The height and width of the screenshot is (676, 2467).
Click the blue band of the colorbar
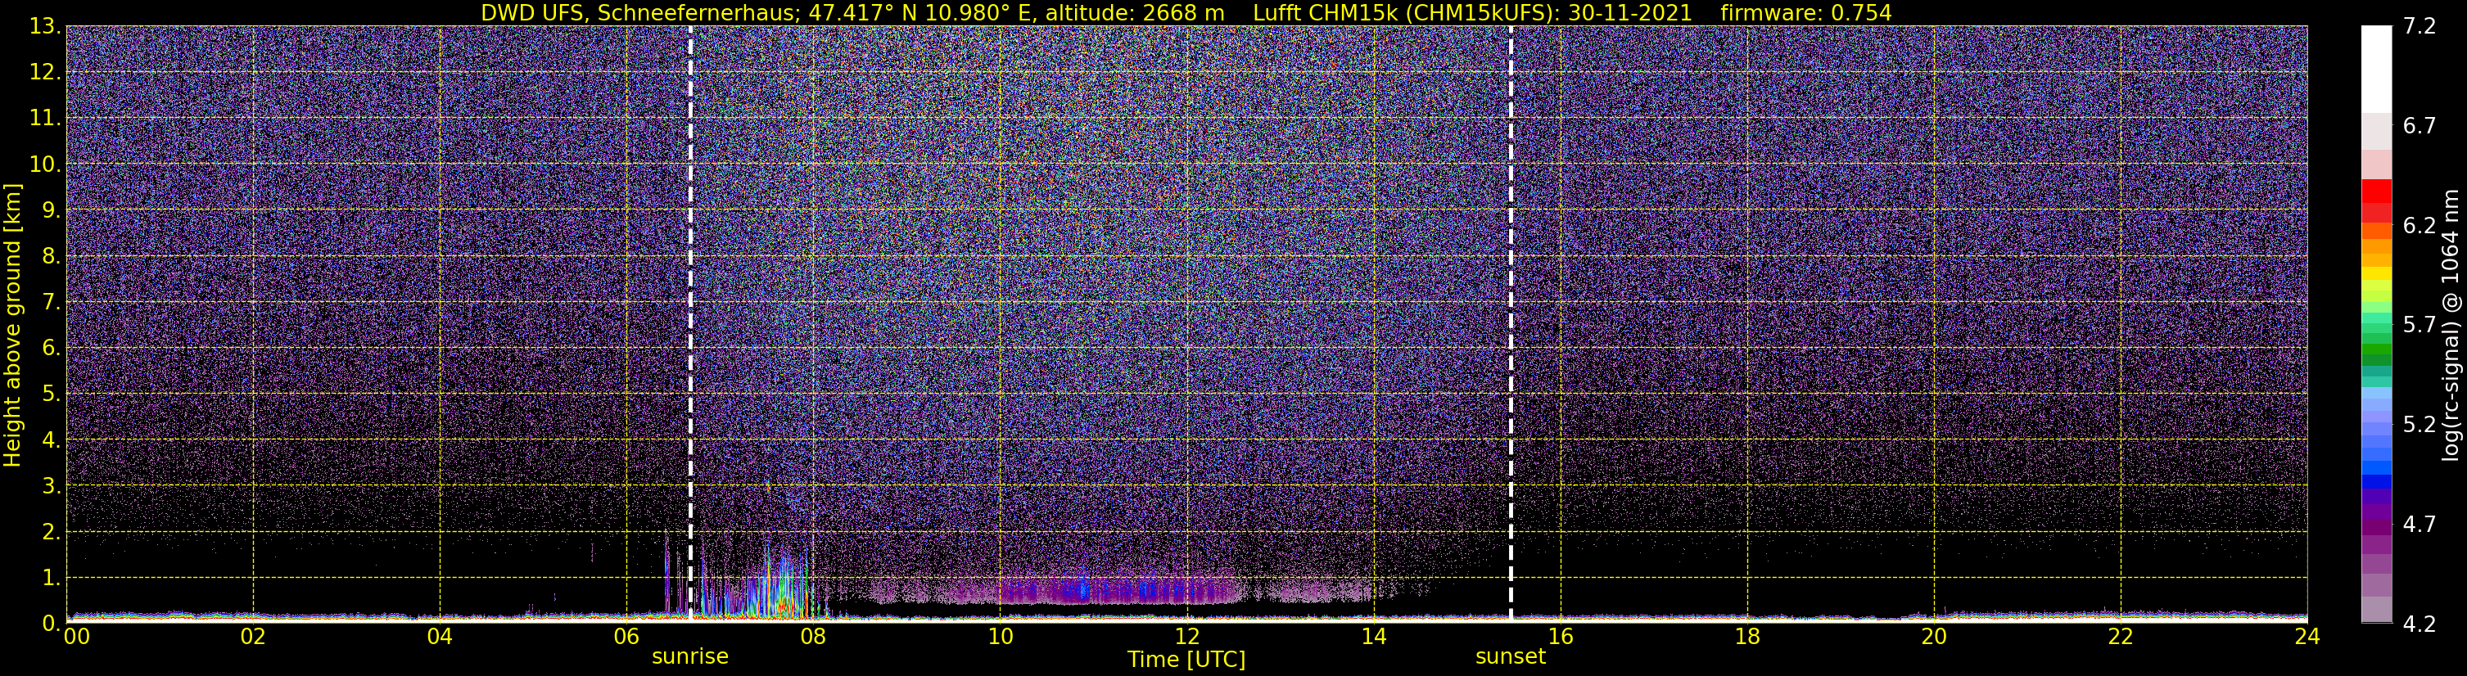(x=2376, y=469)
